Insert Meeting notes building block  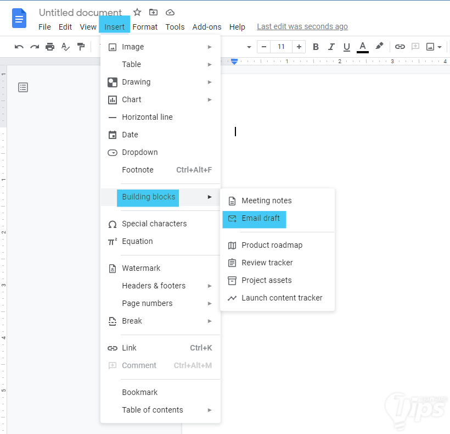tap(277, 201)
